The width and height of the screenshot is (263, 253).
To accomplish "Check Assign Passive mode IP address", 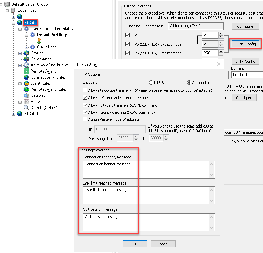I will (x=85, y=119).
